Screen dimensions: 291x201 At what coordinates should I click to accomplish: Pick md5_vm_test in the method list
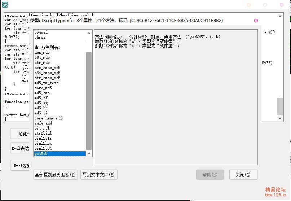(x=46, y=83)
